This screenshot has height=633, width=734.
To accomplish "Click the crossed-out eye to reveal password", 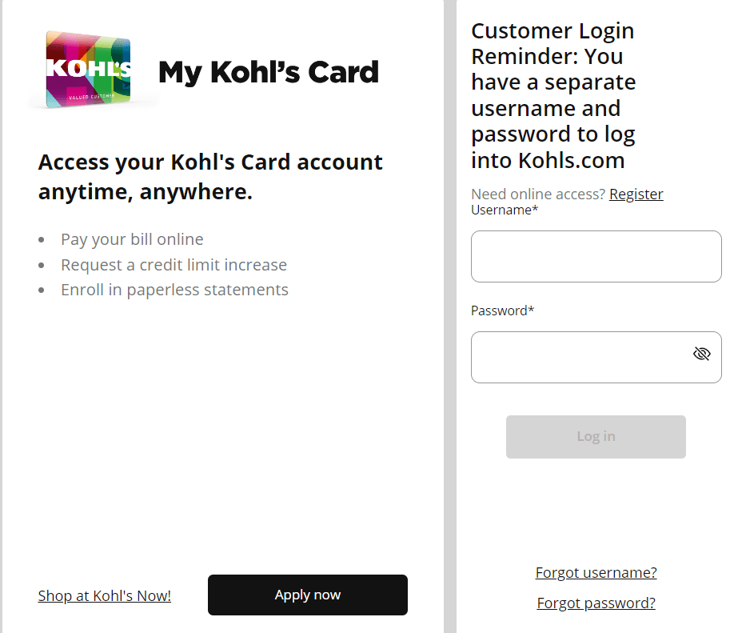I will pyautogui.click(x=701, y=353).
